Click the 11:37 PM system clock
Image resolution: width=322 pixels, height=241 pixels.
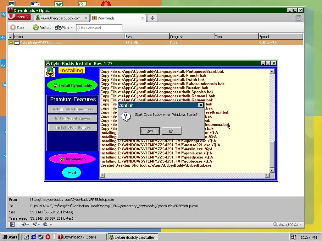[x=308, y=237]
